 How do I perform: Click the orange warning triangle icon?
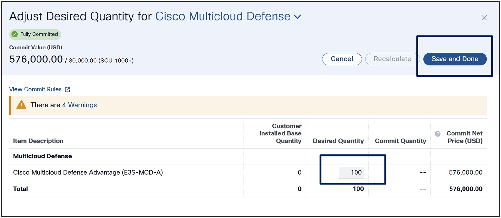pos(21,104)
